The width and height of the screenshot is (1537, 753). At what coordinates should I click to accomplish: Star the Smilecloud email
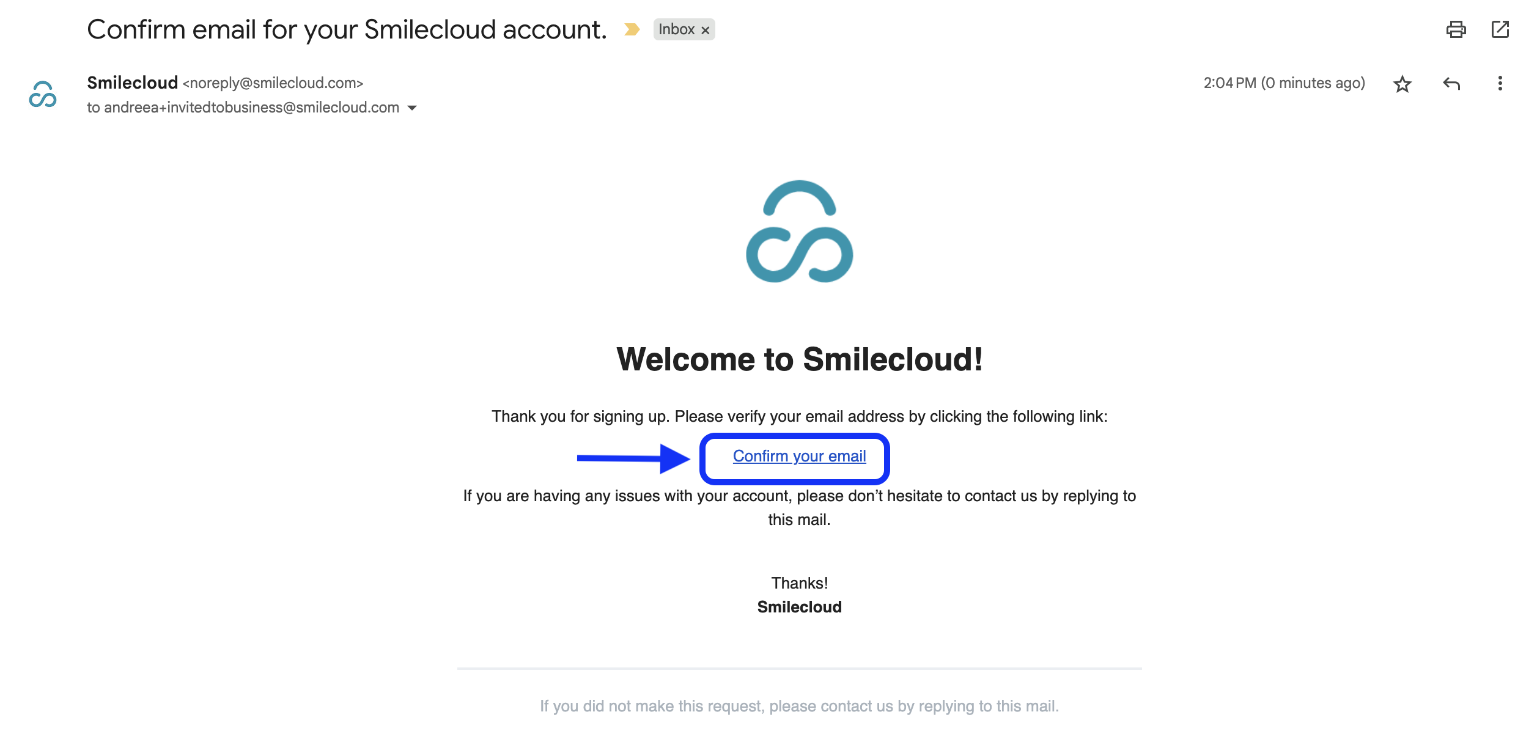tap(1402, 84)
